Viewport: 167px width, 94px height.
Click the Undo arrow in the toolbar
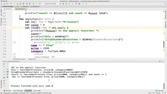tap(11, 4)
